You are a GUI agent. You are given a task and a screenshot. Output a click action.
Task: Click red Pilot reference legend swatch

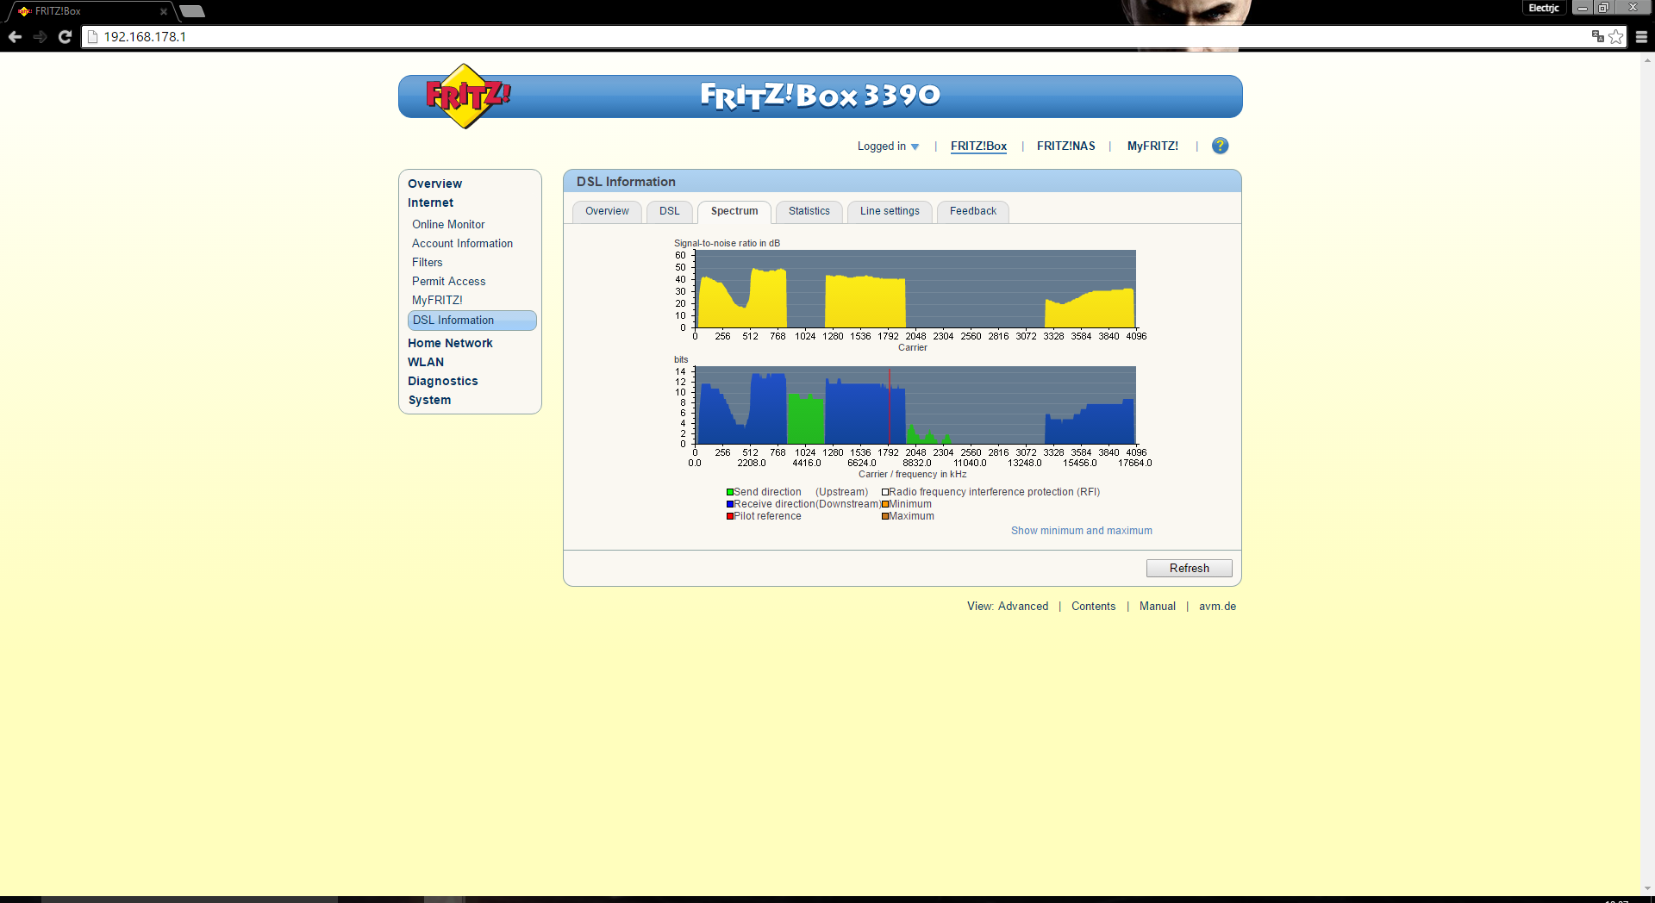click(x=729, y=517)
